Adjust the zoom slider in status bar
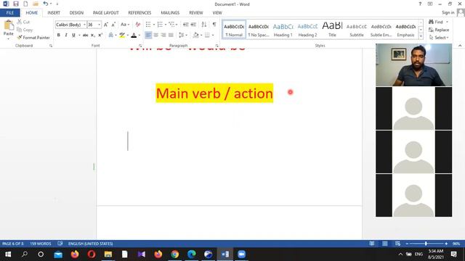 426,244
